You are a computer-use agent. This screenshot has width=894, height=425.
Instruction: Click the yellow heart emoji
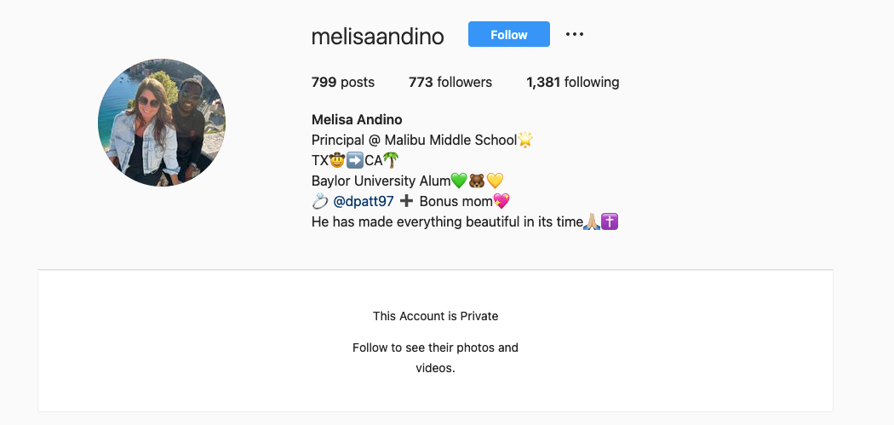pos(495,181)
